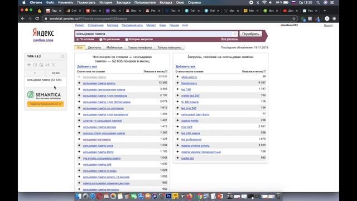Viewport: 357px width, 201px height.
Task: Add 'led 180' using the plus icon
Action: pos(177,89)
